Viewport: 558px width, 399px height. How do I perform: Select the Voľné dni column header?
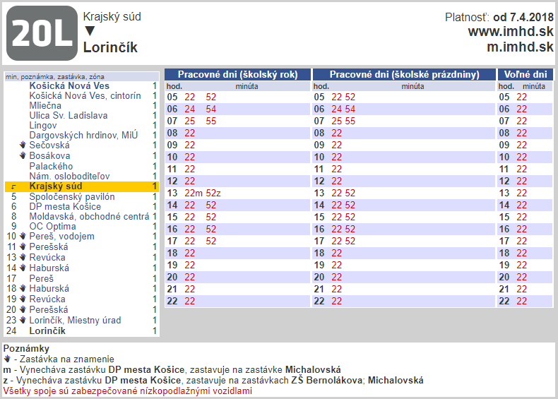click(x=526, y=75)
